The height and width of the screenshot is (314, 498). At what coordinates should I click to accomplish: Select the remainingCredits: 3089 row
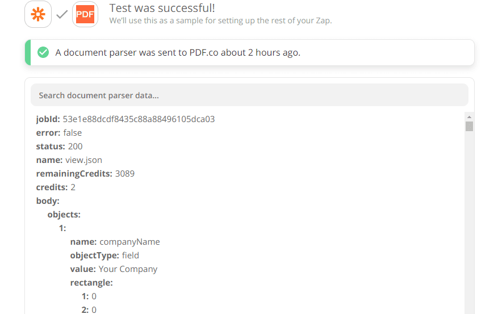tap(86, 174)
